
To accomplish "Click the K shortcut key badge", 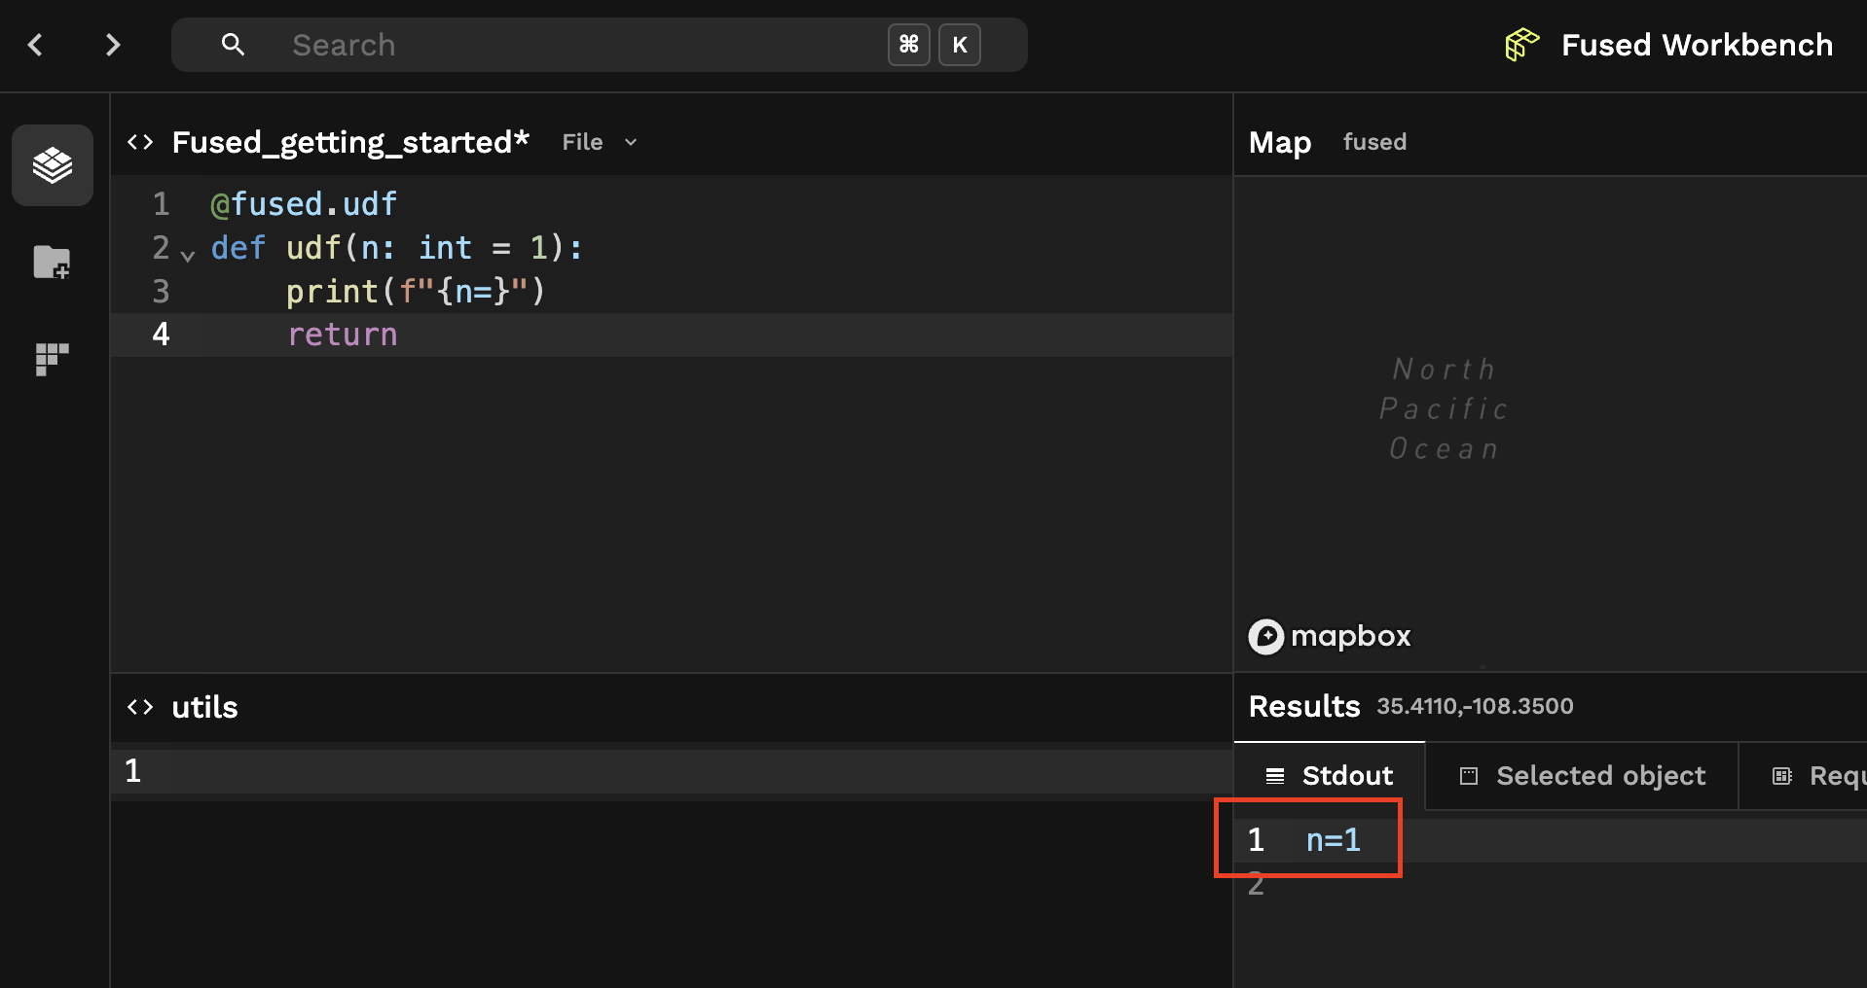I will pos(959,45).
